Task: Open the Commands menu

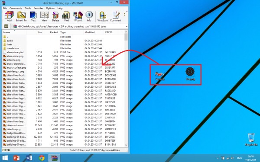Action: (x=16, y=8)
